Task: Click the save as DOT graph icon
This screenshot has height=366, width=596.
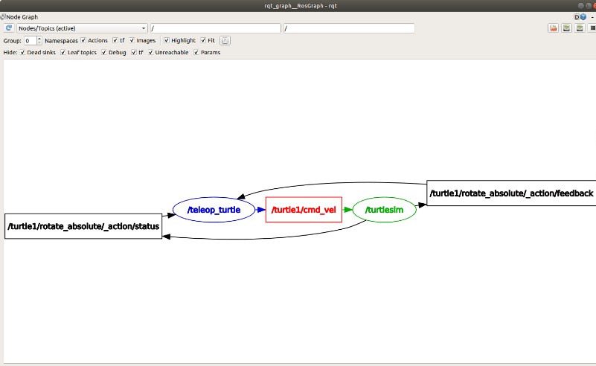Action: (566, 28)
